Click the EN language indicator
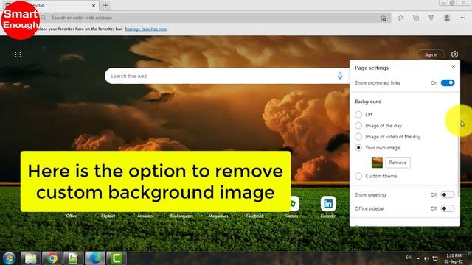This screenshot has height=265, width=472. (409, 258)
